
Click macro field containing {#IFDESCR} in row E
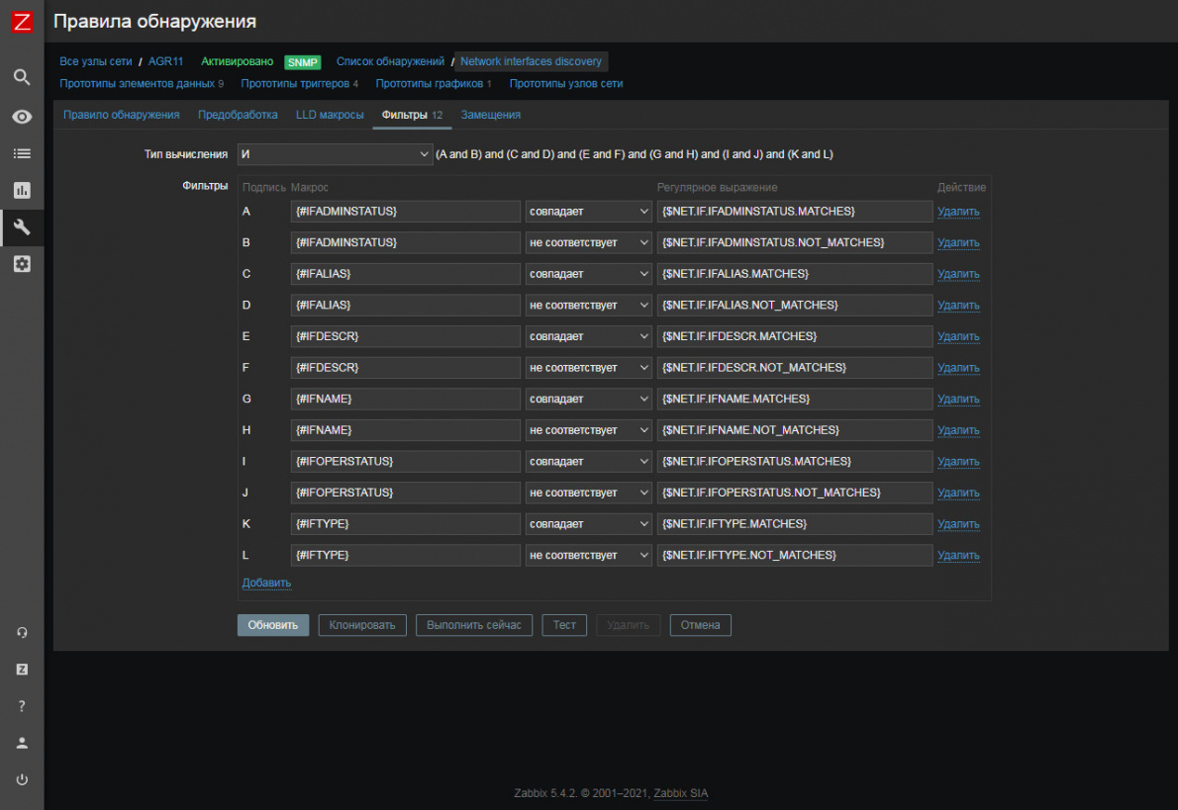tap(405, 336)
